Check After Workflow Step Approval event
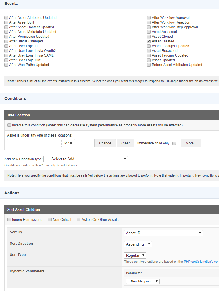 click(149, 27)
